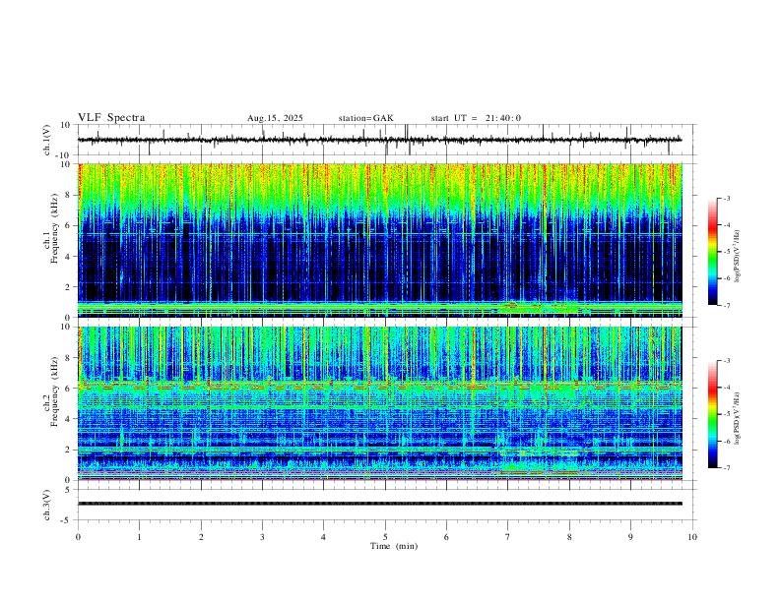Click the 'ch.3(V)' axis label
Image resolution: width=780 pixels, height=602 pixels.
coord(47,505)
